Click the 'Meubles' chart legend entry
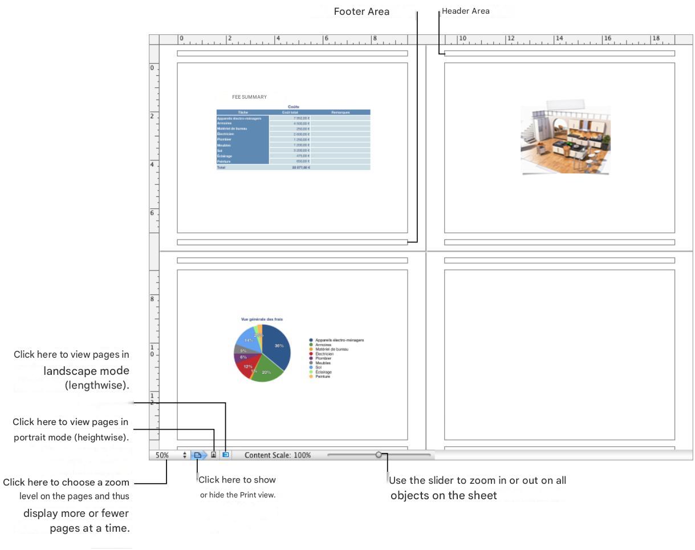The height and width of the screenshot is (550, 695). point(320,363)
